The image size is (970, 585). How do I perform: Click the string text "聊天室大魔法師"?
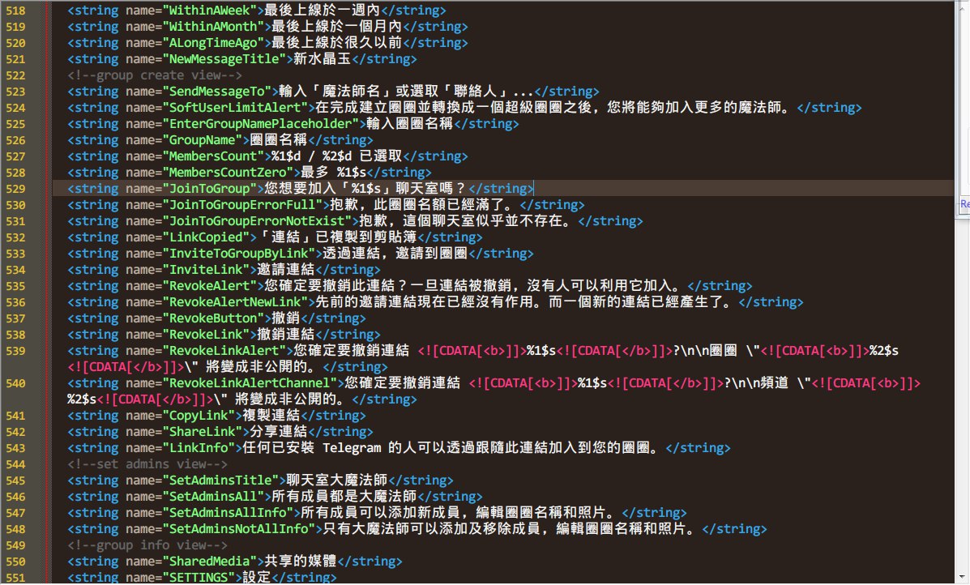point(337,480)
